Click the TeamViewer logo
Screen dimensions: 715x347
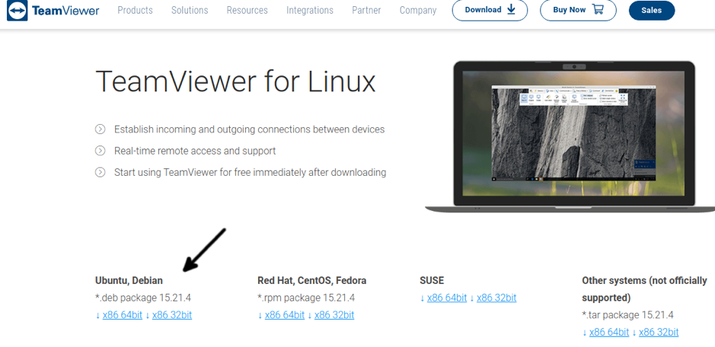click(53, 10)
